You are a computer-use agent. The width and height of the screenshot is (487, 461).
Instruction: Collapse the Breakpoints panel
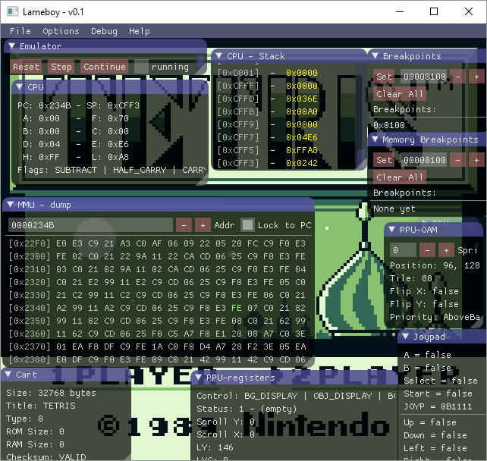[375, 56]
